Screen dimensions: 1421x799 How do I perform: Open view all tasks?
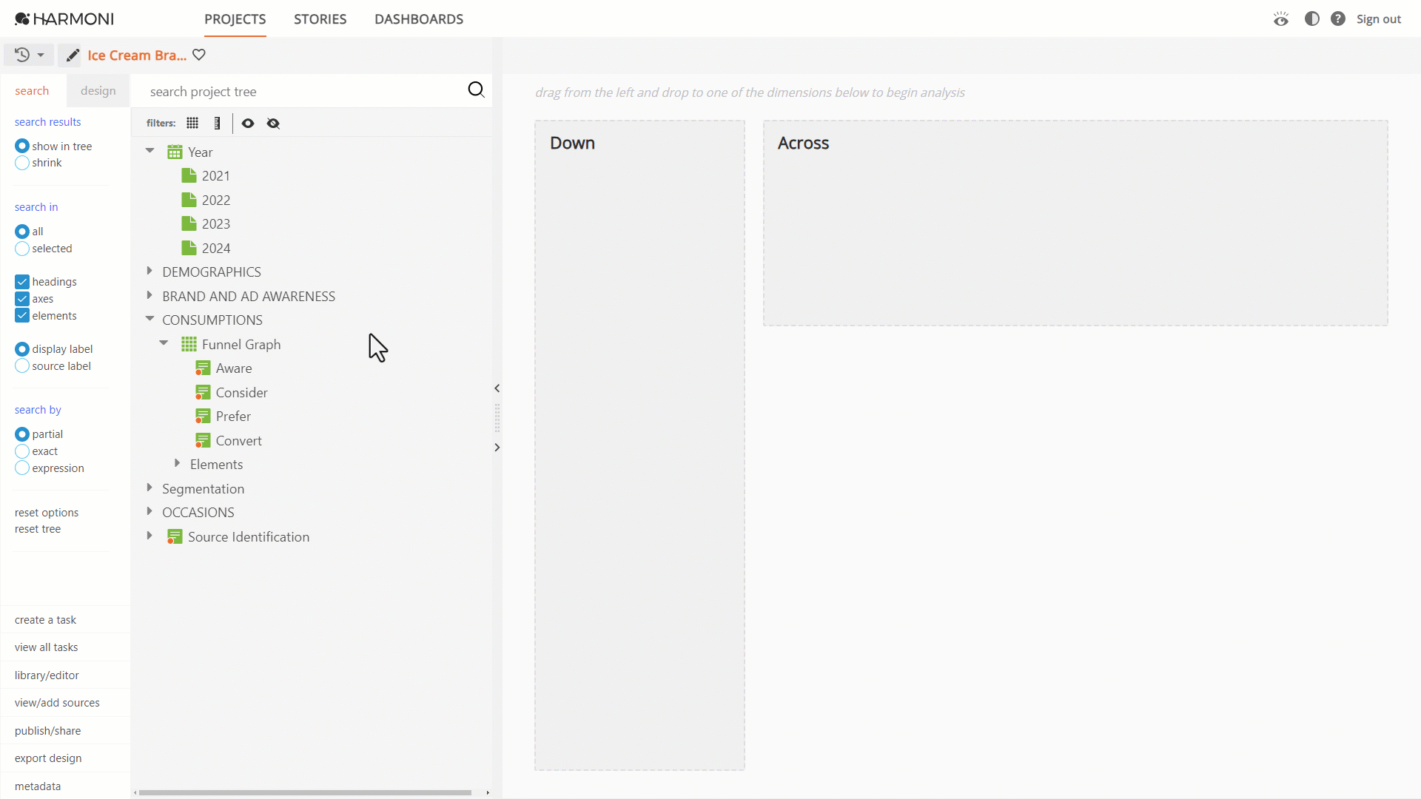coord(46,647)
